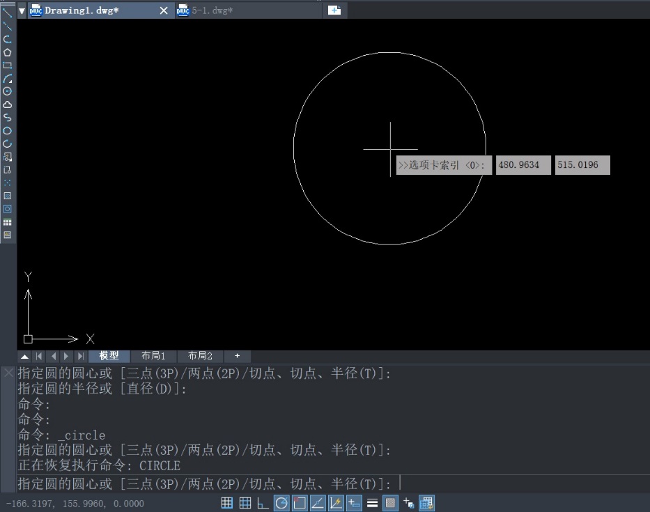Expand layout tab list up arrow
Image resolution: width=650 pixels, height=512 pixels.
(x=24, y=356)
